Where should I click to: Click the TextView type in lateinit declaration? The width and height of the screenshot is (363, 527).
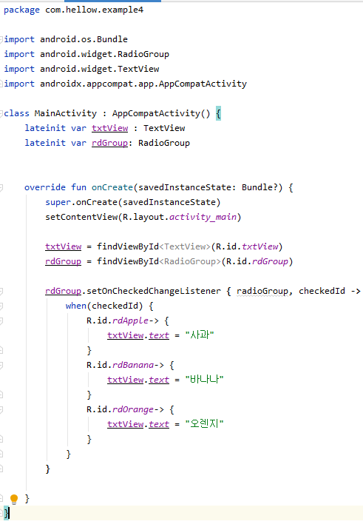[164, 128]
